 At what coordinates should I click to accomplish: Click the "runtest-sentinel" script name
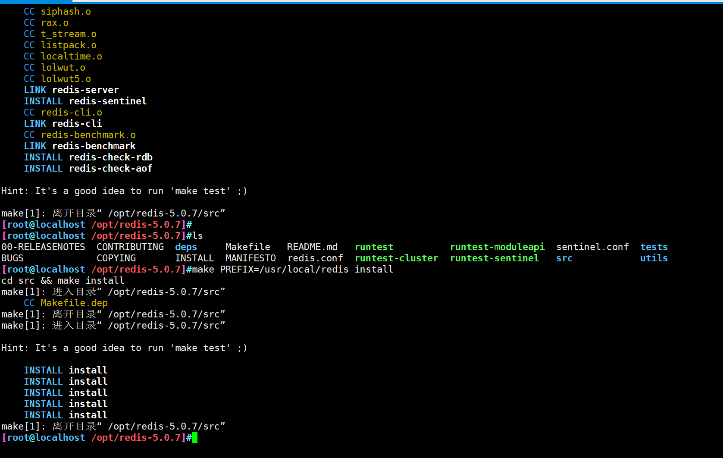click(x=495, y=258)
